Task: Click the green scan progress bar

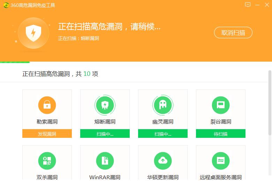Action: 15,62
